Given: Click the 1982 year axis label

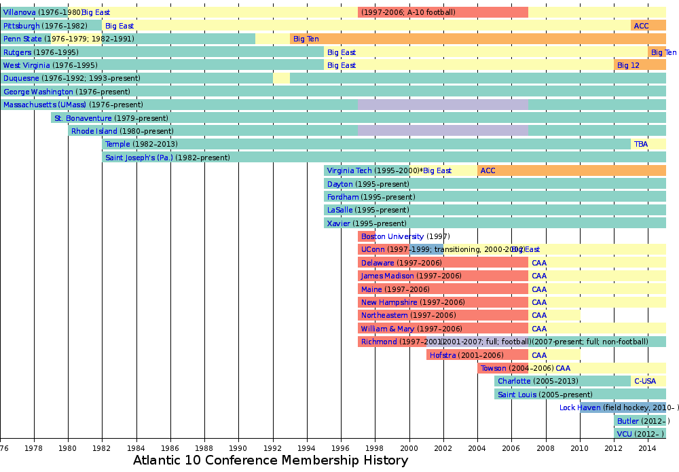Looking at the screenshot, I should (102, 448).
